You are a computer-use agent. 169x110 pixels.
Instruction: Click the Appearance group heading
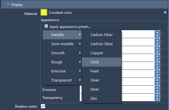(50, 20)
